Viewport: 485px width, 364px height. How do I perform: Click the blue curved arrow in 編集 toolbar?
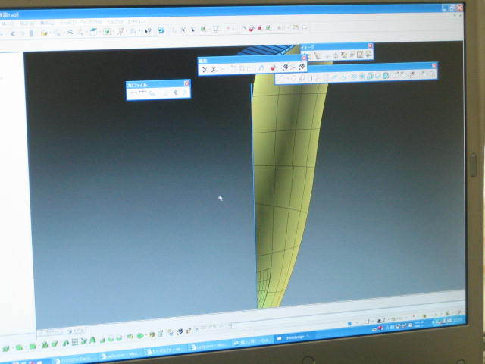(x=261, y=67)
